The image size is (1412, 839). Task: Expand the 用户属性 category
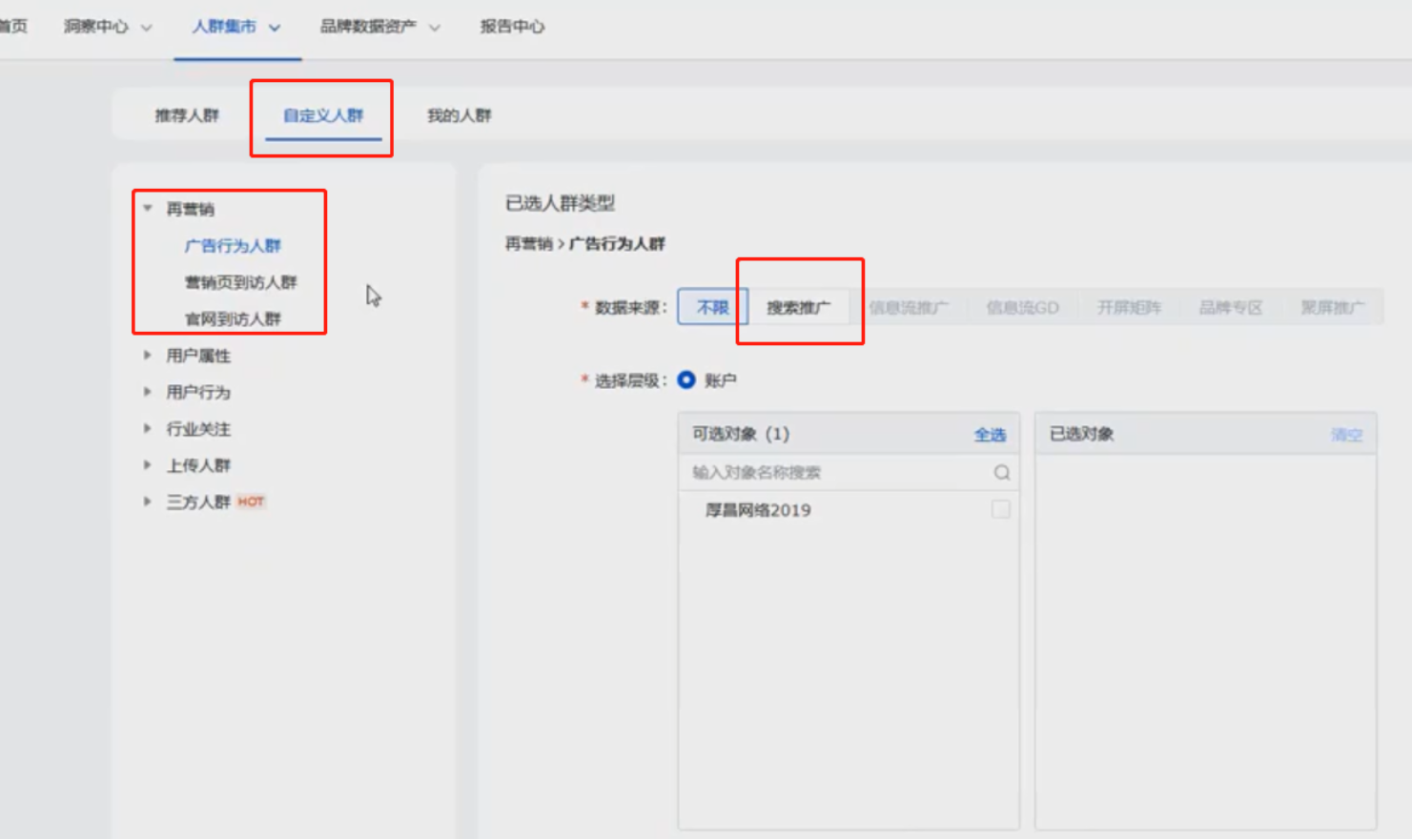(x=148, y=356)
